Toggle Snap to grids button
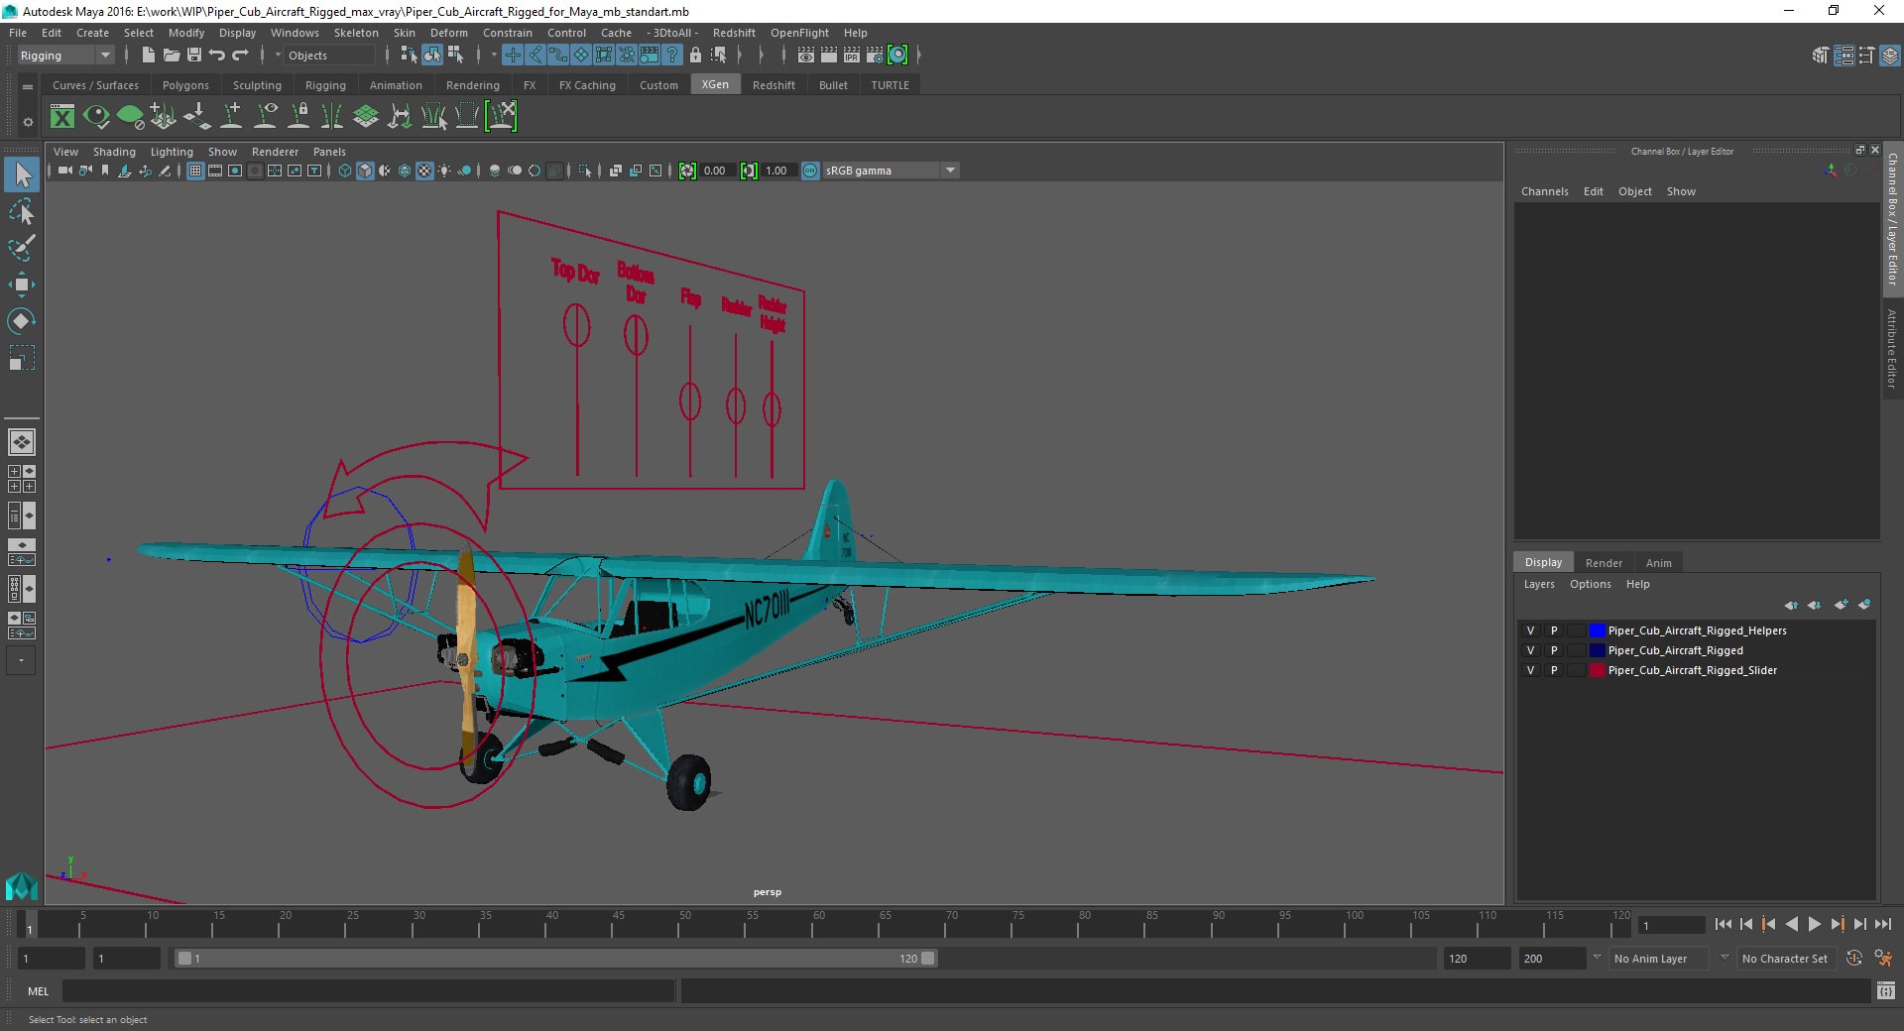 [x=513, y=56]
